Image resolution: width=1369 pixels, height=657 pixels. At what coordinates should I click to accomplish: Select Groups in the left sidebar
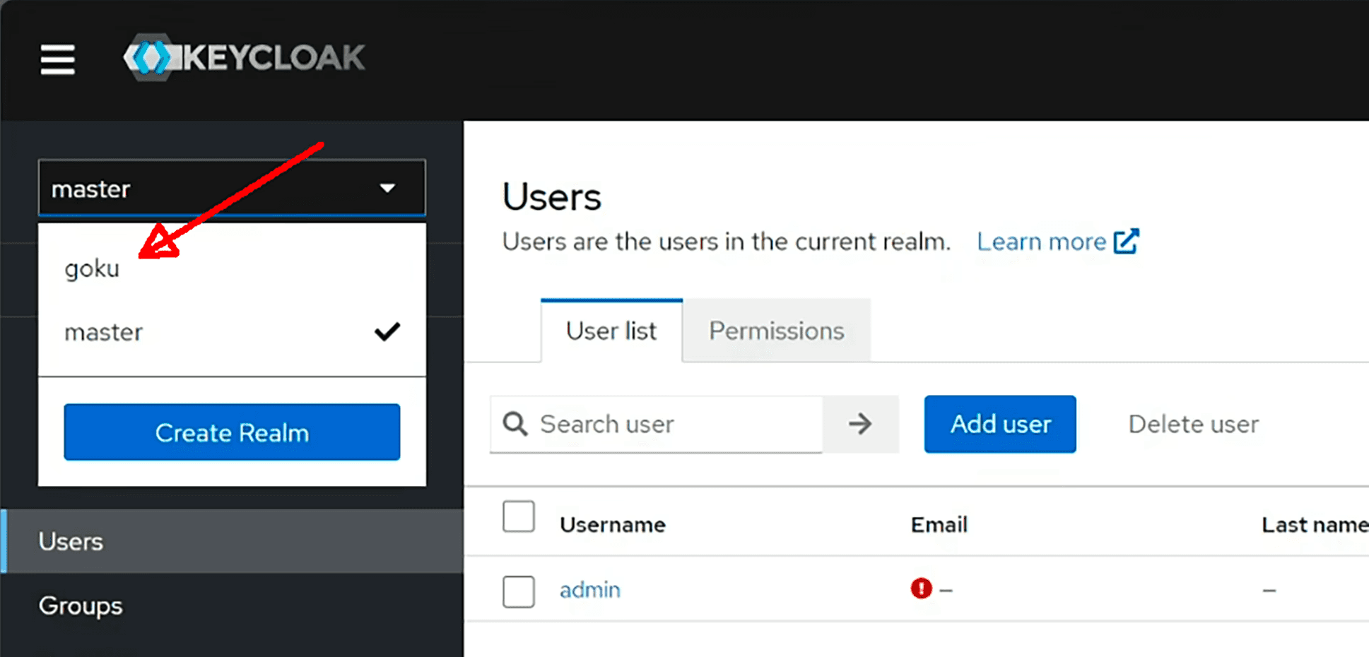pyautogui.click(x=80, y=605)
